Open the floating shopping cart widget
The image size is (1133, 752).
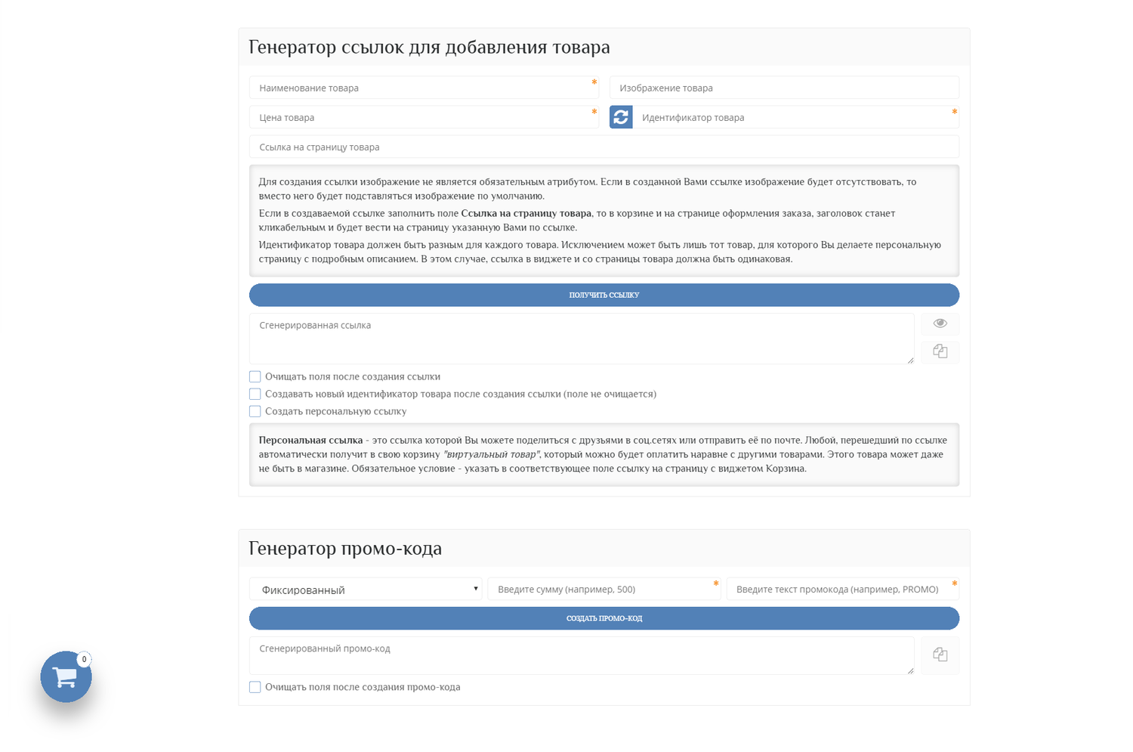pyautogui.click(x=66, y=676)
